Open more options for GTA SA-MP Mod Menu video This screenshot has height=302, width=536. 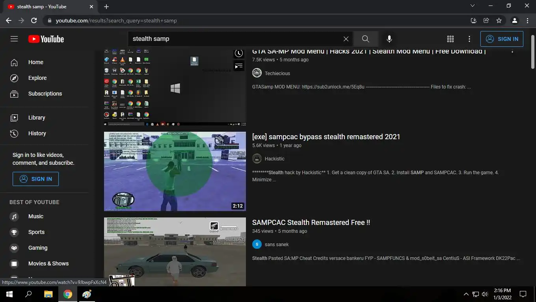[512, 51]
